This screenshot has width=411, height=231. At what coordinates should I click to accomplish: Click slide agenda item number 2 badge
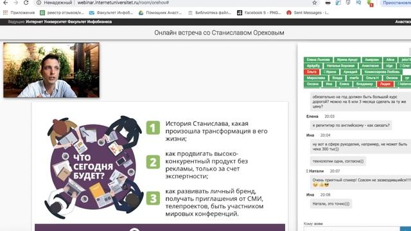153,162
